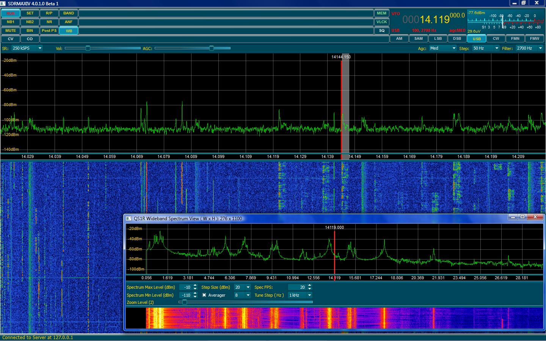Screen dimensions: 546x341
Task: Increase Spectrum Min Level stepper
Action: pyautogui.click(x=195, y=294)
